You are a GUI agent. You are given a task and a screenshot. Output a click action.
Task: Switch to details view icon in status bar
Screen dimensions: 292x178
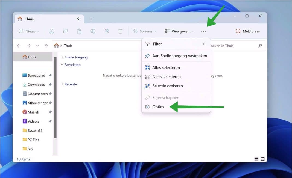tap(256, 159)
